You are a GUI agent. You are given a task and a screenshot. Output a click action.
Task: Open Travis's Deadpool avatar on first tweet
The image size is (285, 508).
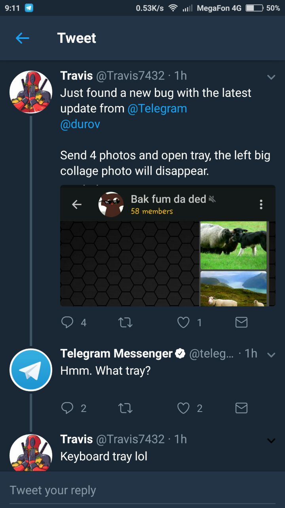tap(31, 92)
